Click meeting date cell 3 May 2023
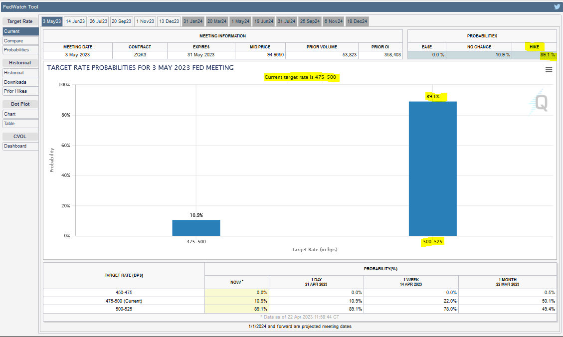 (x=78, y=55)
